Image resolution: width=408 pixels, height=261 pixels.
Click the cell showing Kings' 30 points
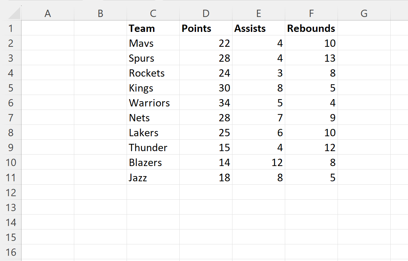tap(206, 88)
